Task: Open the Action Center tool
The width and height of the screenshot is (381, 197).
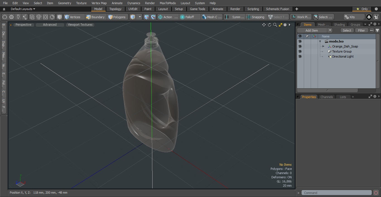Action: [x=168, y=17]
